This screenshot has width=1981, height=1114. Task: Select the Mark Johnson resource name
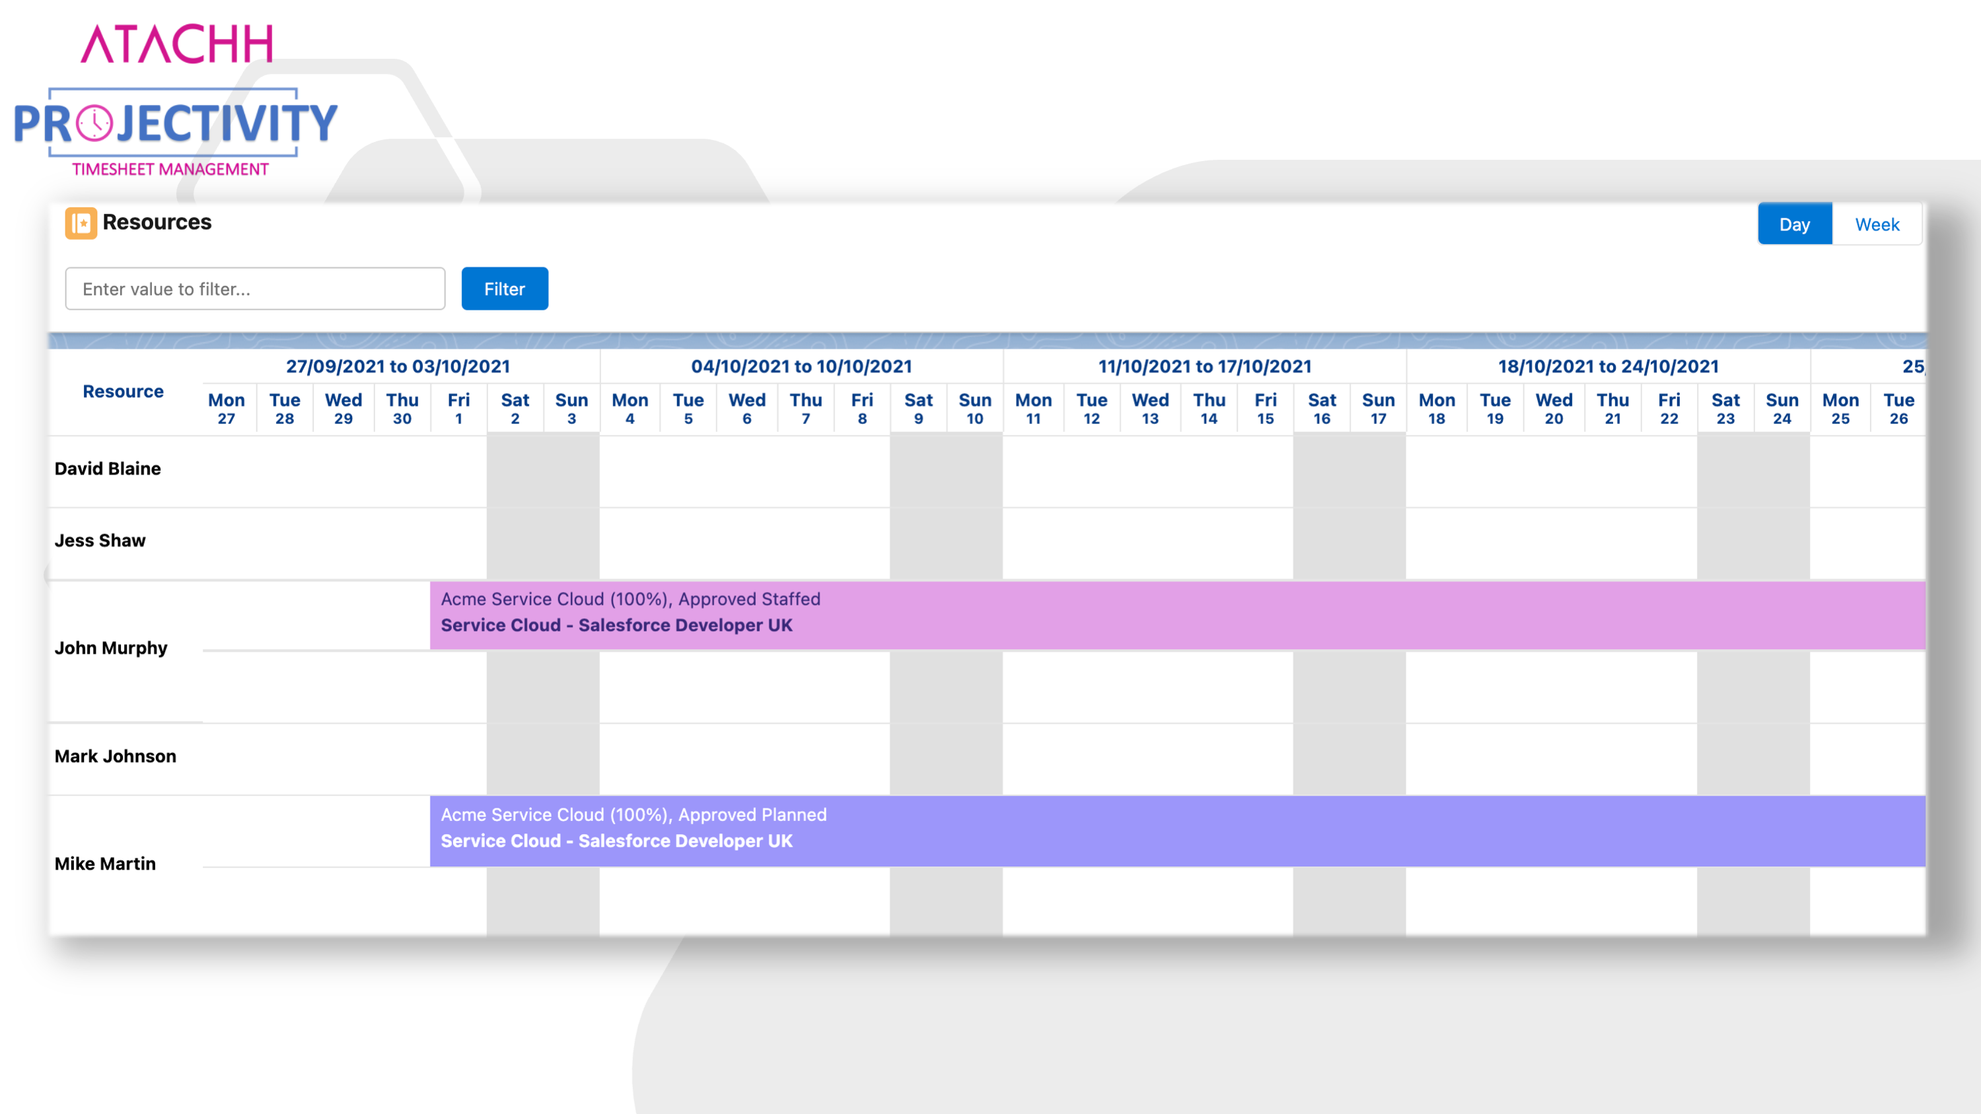(116, 755)
